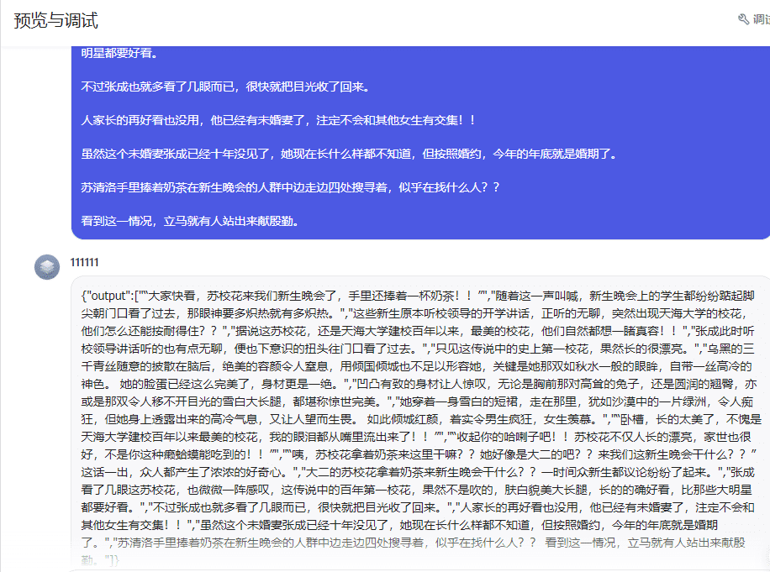This screenshot has height=572, width=770.
Task: Click the blue line starting 看到这一情况
Action: point(190,221)
